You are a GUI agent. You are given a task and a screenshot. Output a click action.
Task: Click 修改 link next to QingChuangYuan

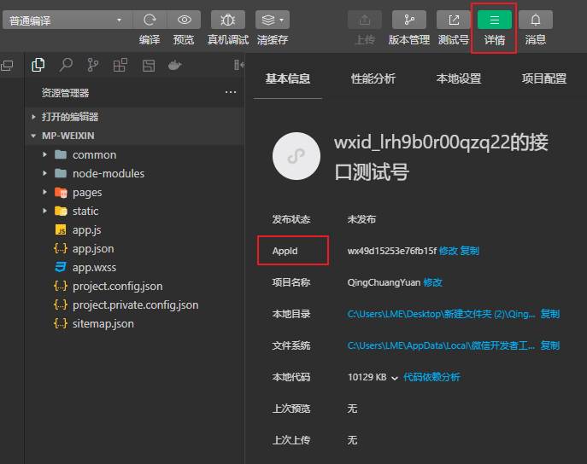[x=432, y=282]
